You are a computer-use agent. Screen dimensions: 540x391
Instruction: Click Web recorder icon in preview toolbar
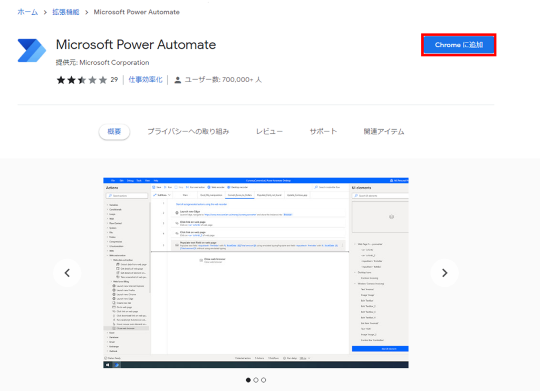point(209,187)
